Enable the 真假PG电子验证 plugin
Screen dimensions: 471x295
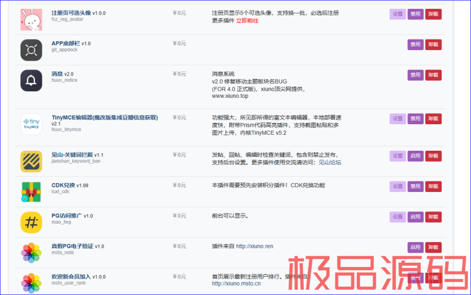pyautogui.click(x=416, y=247)
